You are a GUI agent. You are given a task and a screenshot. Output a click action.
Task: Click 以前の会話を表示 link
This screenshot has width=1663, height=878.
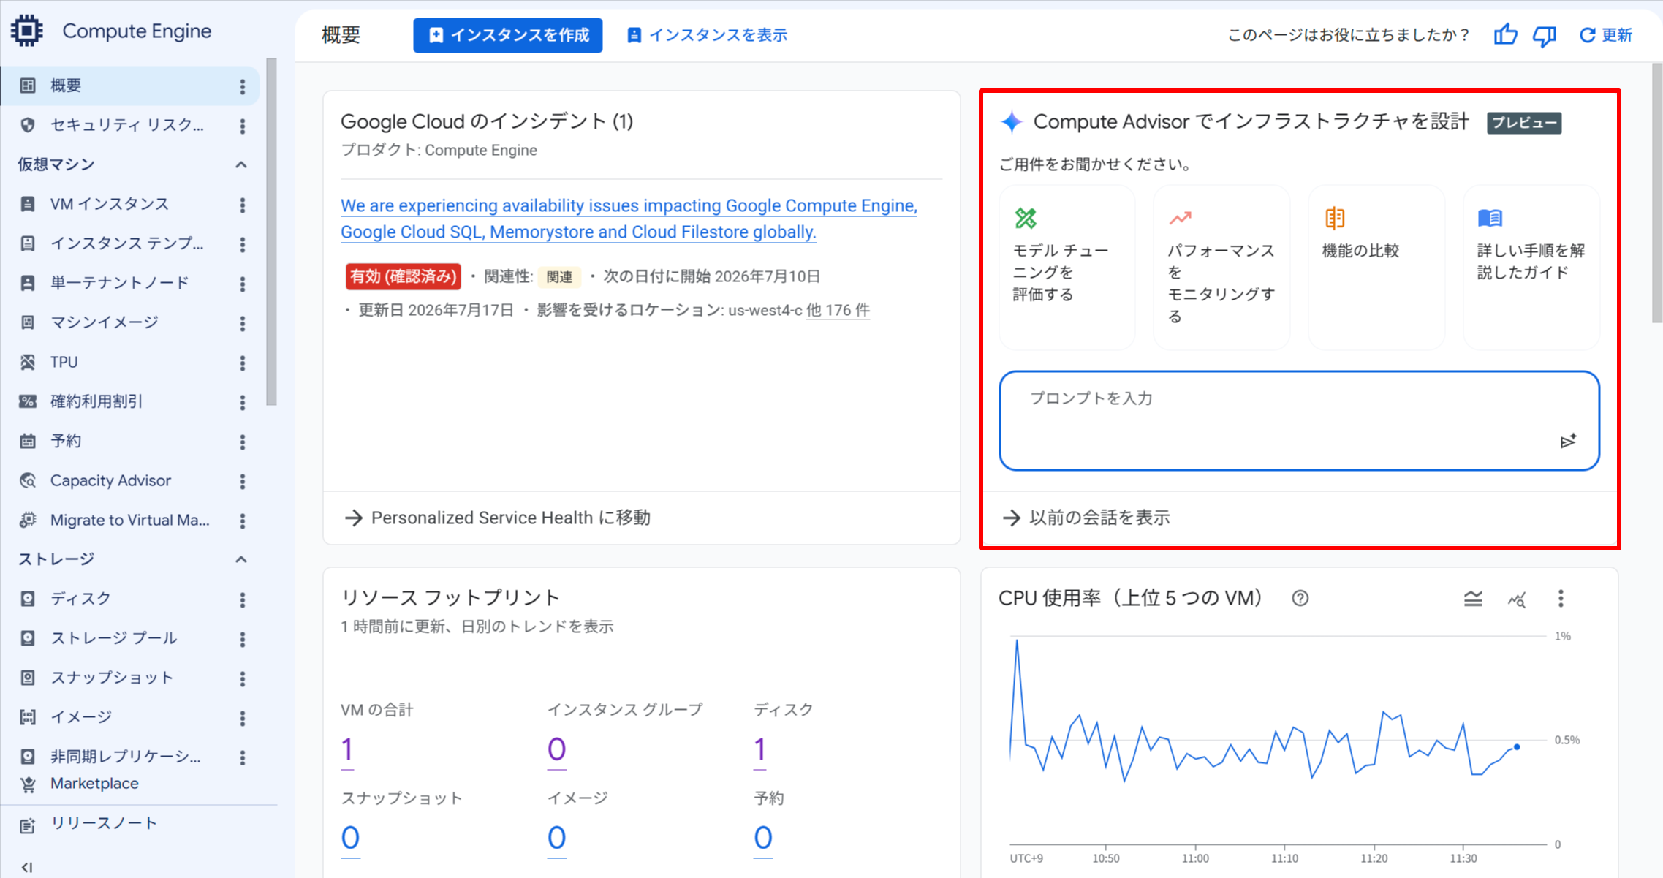click(1086, 518)
